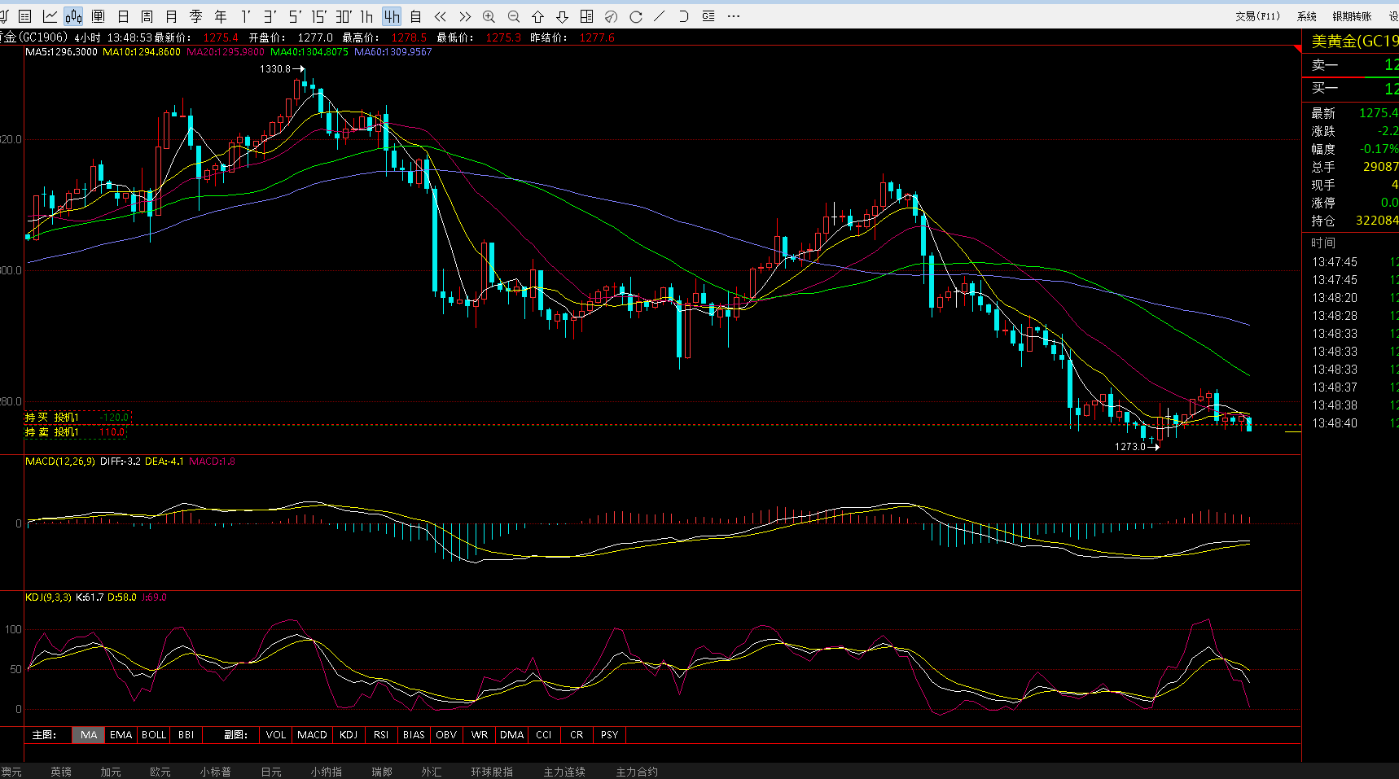Select the 1-minute period
Viewport: 1399px width, 779px height.
[245, 16]
